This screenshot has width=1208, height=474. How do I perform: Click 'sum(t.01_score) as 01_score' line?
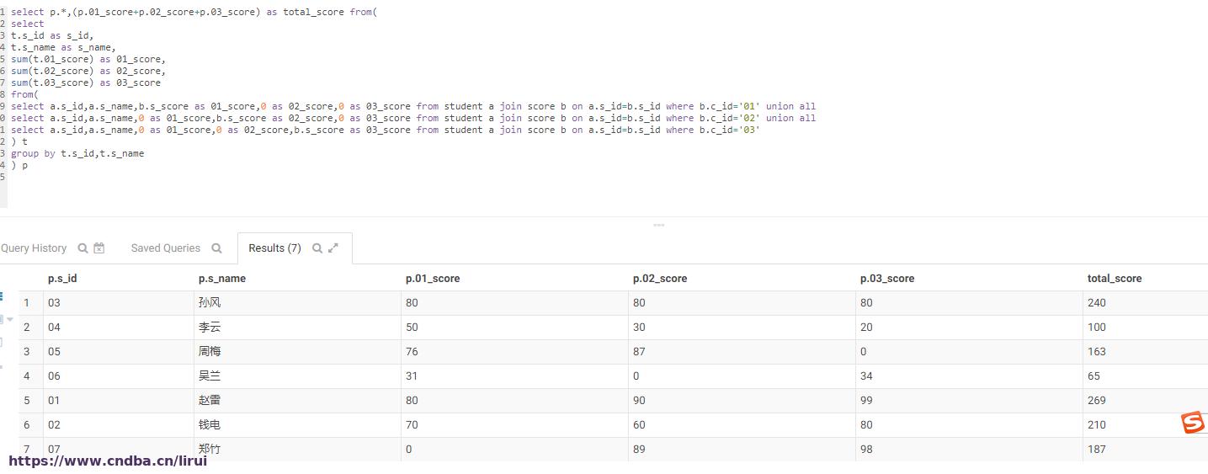click(88, 60)
